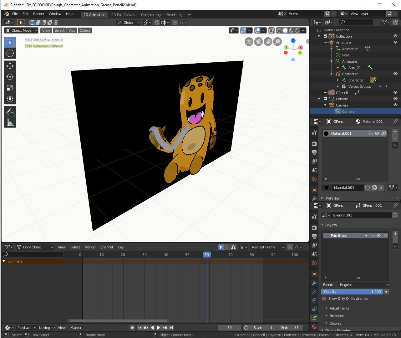Toggle the Camera collection checkbox

tap(325, 99)
